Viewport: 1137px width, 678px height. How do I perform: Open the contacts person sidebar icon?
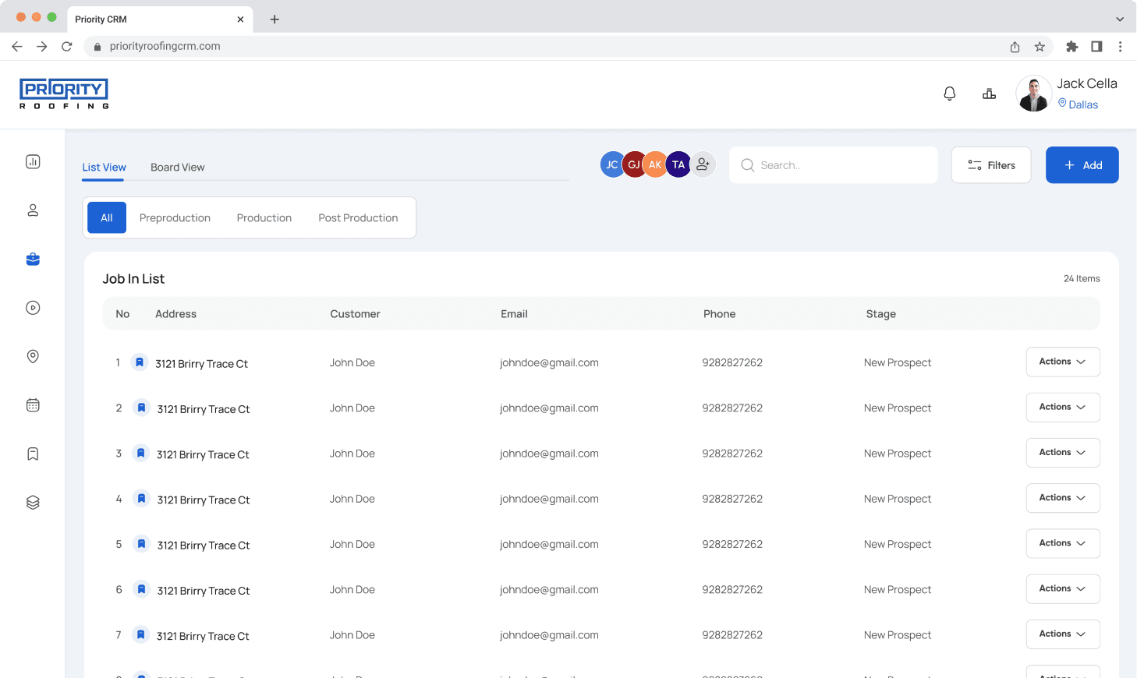pos(33,210)
